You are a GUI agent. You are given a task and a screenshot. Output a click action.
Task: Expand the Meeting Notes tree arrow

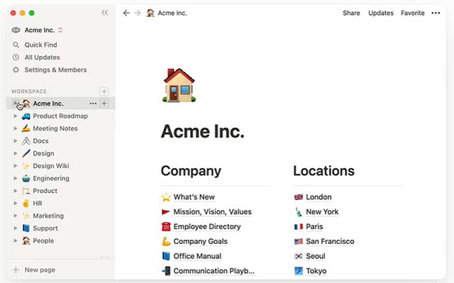point(16,128)
